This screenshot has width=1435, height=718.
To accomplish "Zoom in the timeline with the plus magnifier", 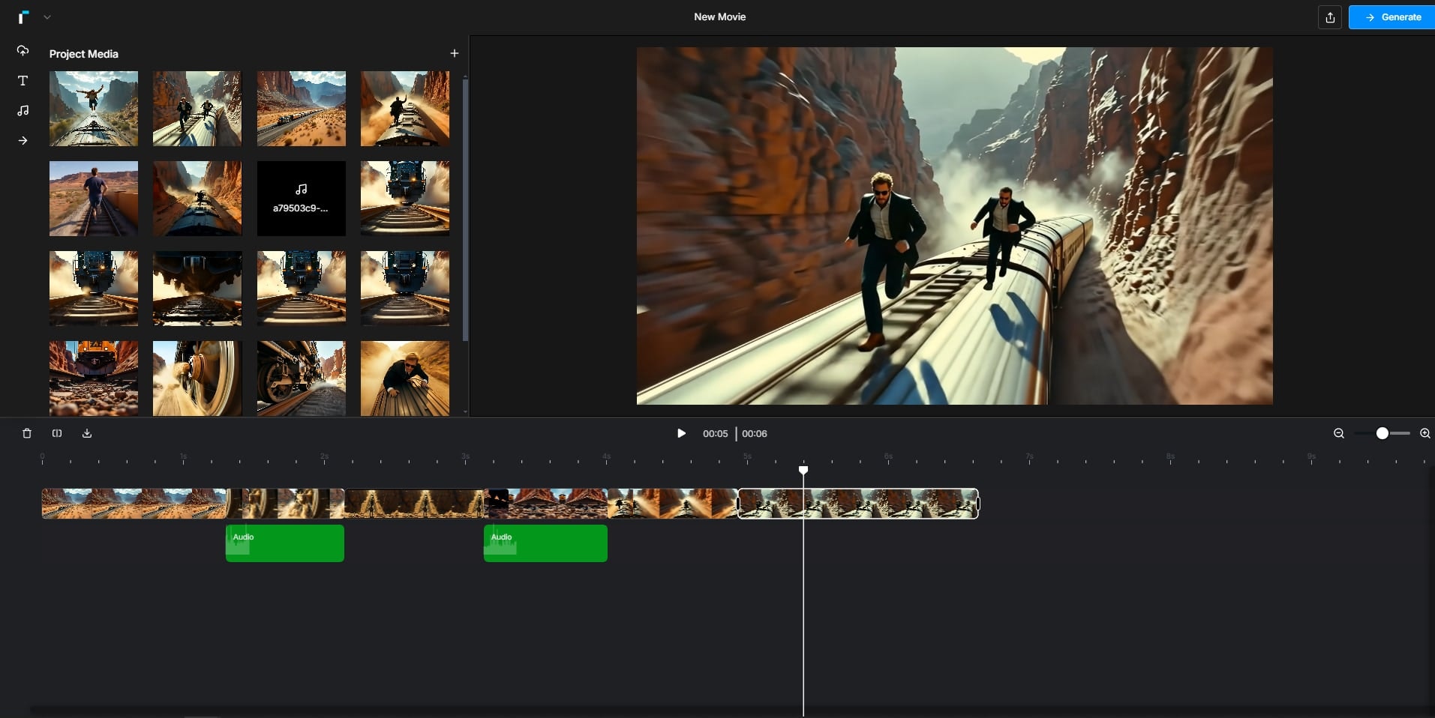I will pyautogui.click(x=1425, y=433).
